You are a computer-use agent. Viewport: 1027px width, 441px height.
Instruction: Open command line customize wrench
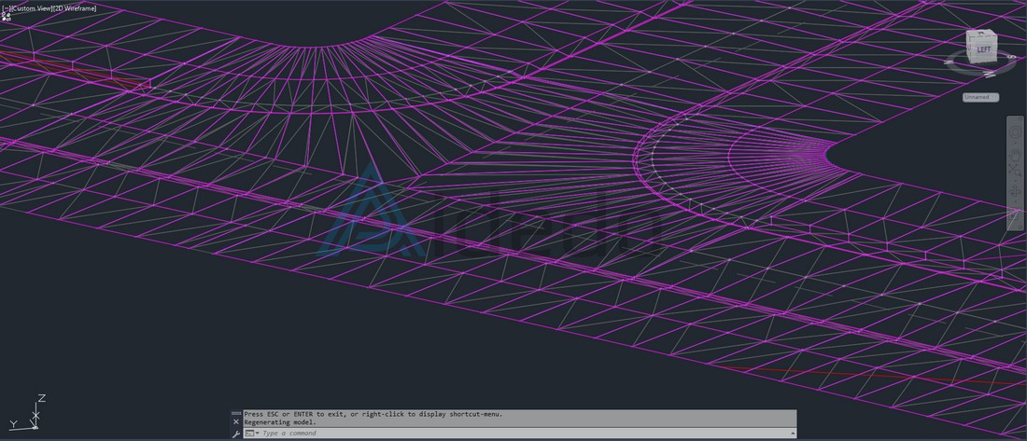(236, 434)
